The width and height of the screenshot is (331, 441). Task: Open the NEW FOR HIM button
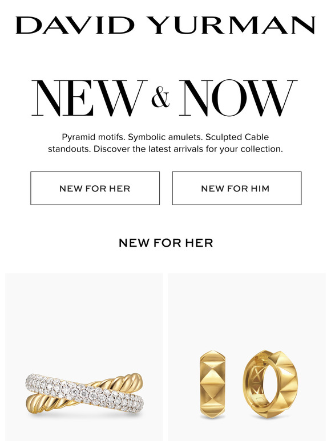click(x=237, y=188)
